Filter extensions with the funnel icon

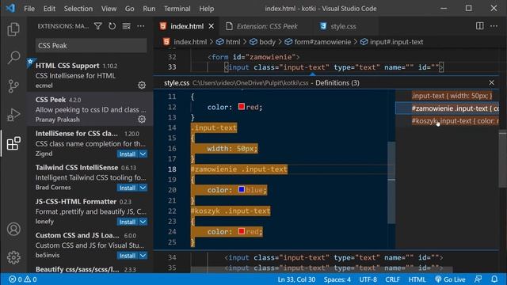point(97,26)
